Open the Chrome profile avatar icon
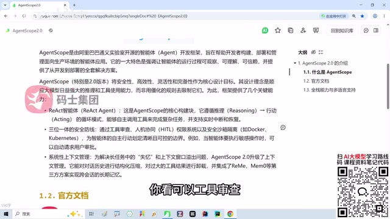390x219 pixels. pos(375,16)
